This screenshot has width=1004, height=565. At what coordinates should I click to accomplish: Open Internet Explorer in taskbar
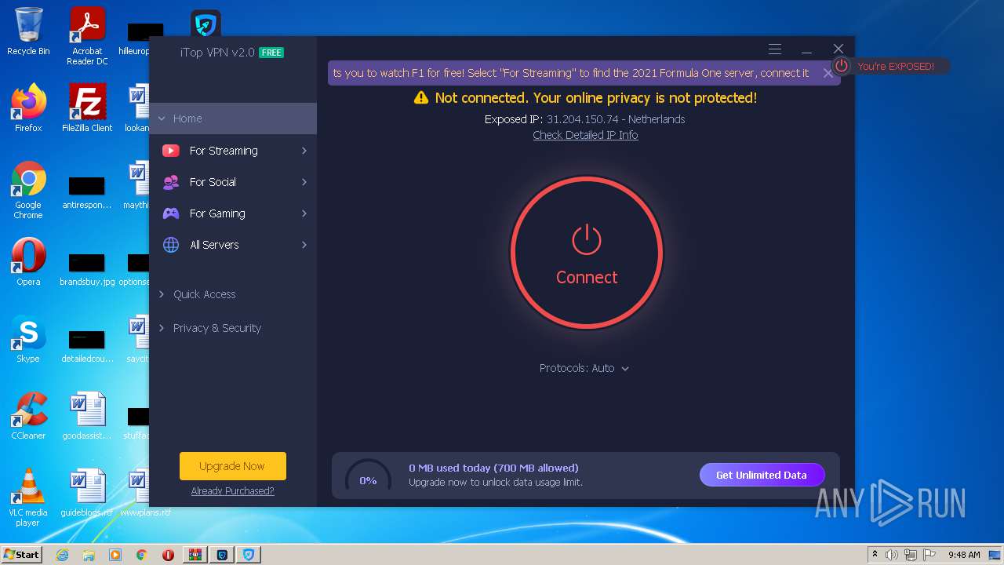pos(62,555)
